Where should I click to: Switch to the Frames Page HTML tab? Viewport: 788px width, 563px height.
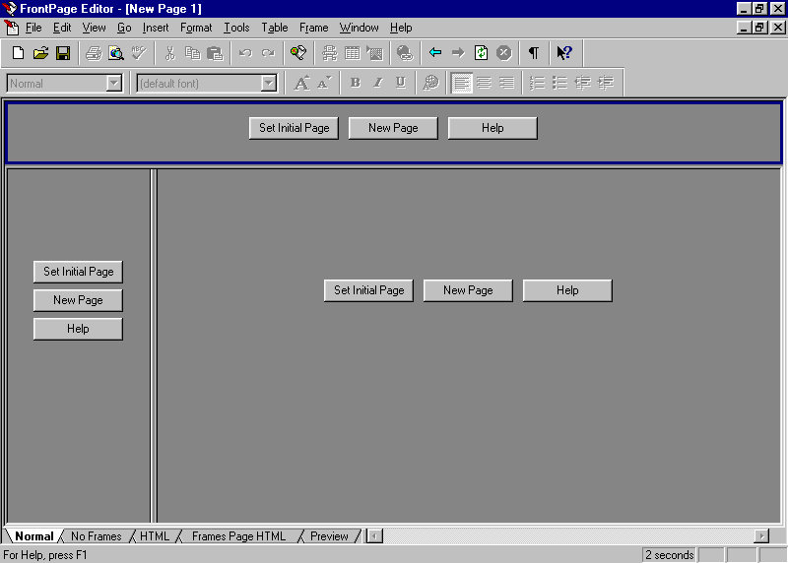[238, 536]
